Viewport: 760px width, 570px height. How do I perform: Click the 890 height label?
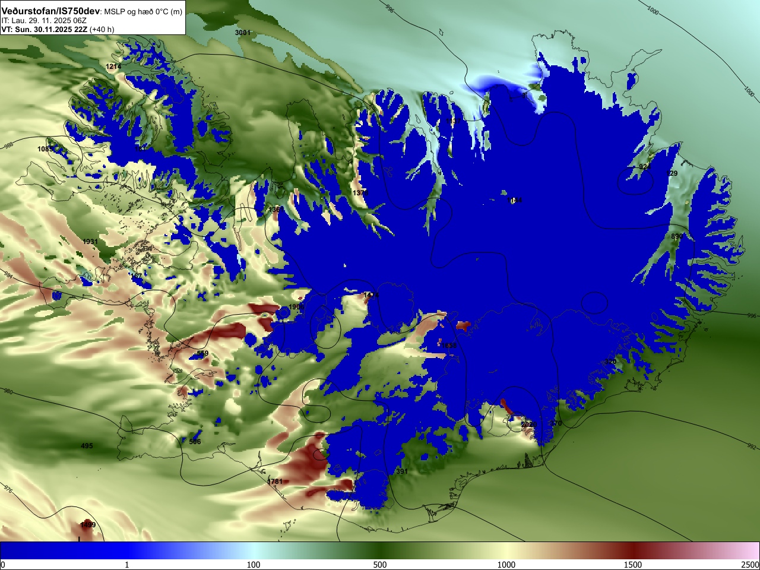coord(677,236)
